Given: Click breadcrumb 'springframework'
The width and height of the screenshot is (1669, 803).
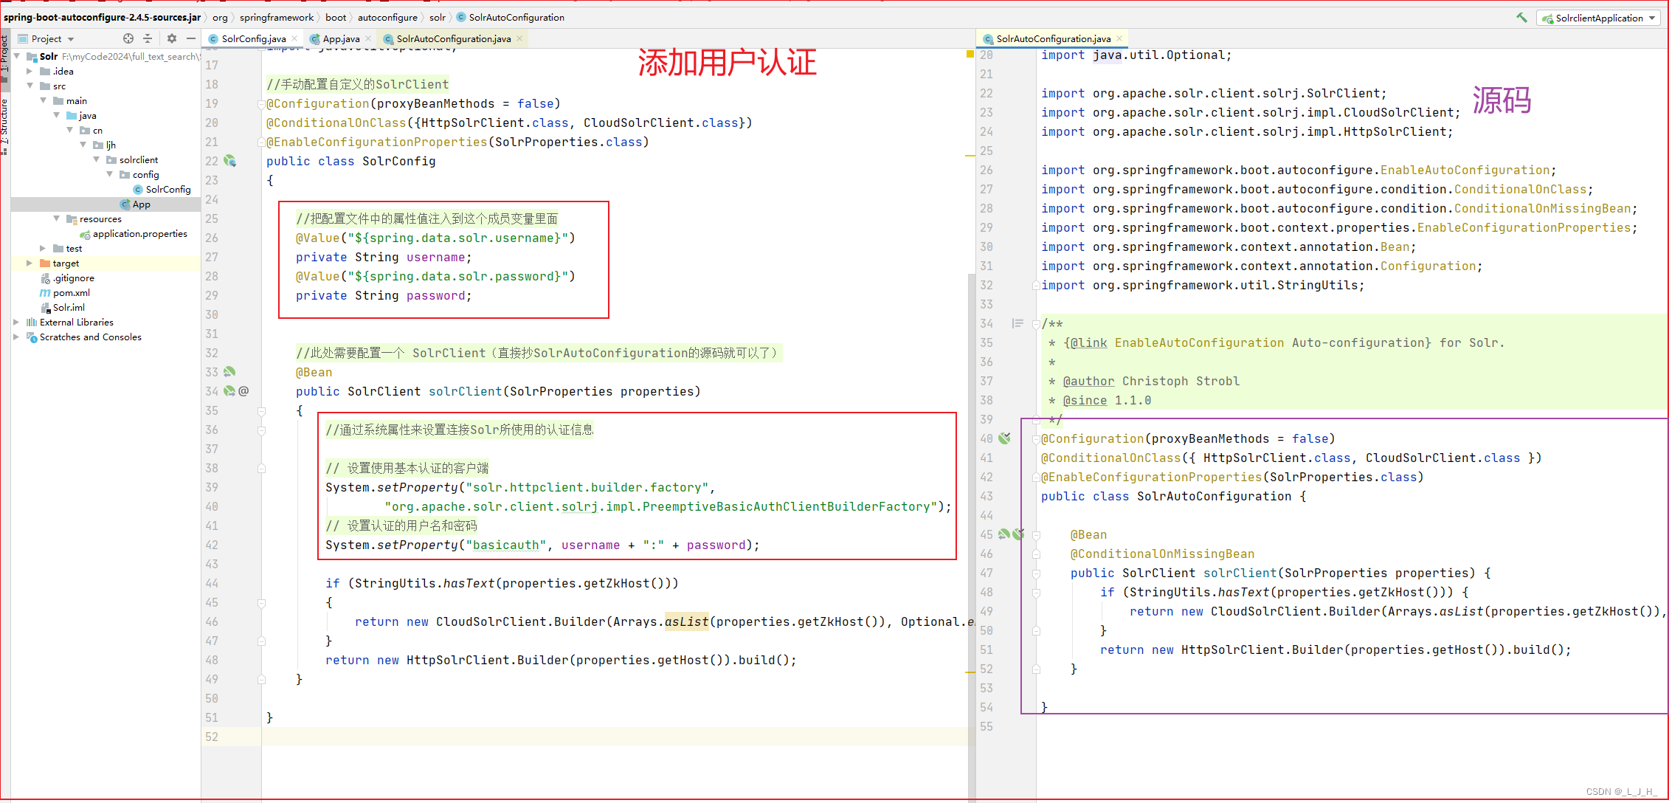Looking at the screenshot, I should coord(276,17).
